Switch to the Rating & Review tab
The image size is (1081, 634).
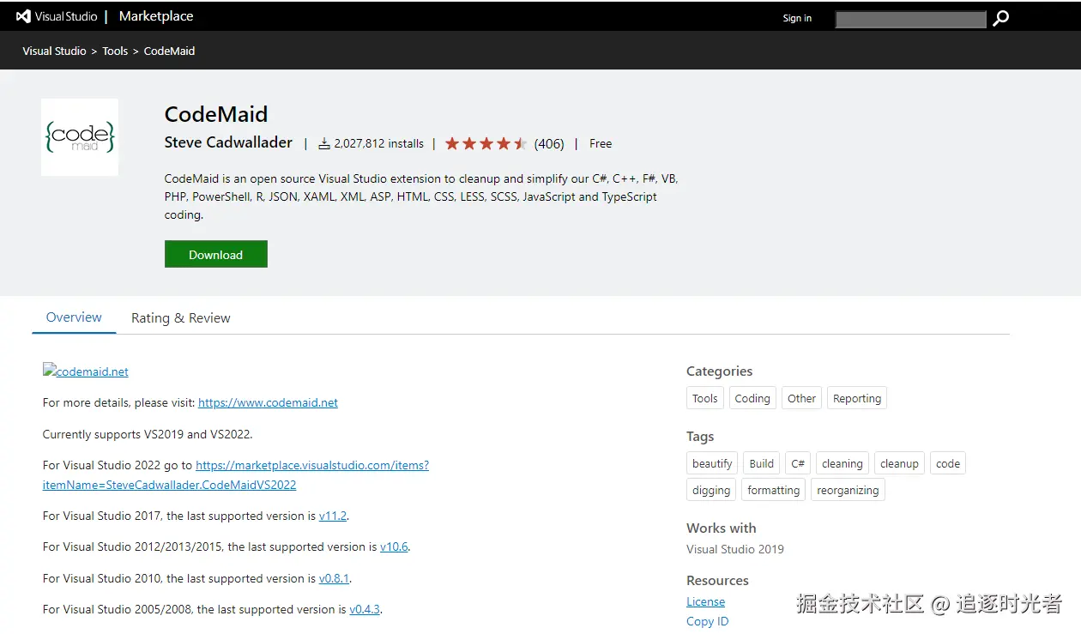point(181,317)
